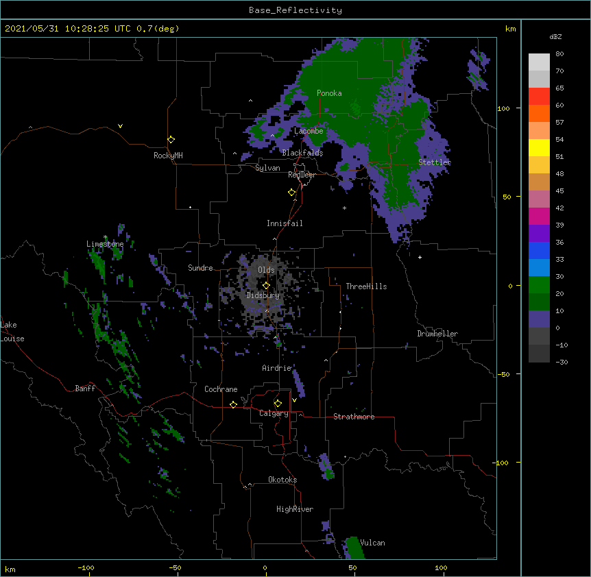Click the HighRiver label

(x=295, y=509)
